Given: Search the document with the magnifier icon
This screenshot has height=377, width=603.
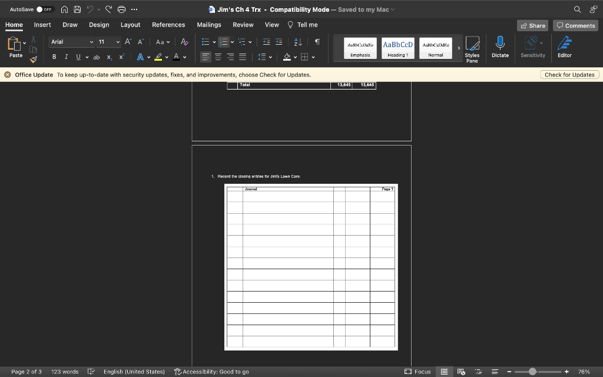Looking at the screenshot, I should coord(577,9).
